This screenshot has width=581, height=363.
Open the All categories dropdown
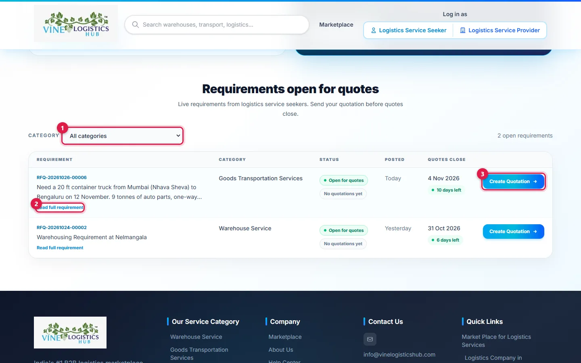(123, 136)
